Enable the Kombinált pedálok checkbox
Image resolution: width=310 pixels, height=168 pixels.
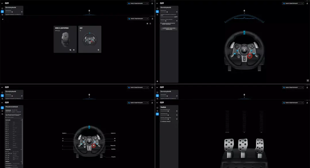[x=161, y=121]
